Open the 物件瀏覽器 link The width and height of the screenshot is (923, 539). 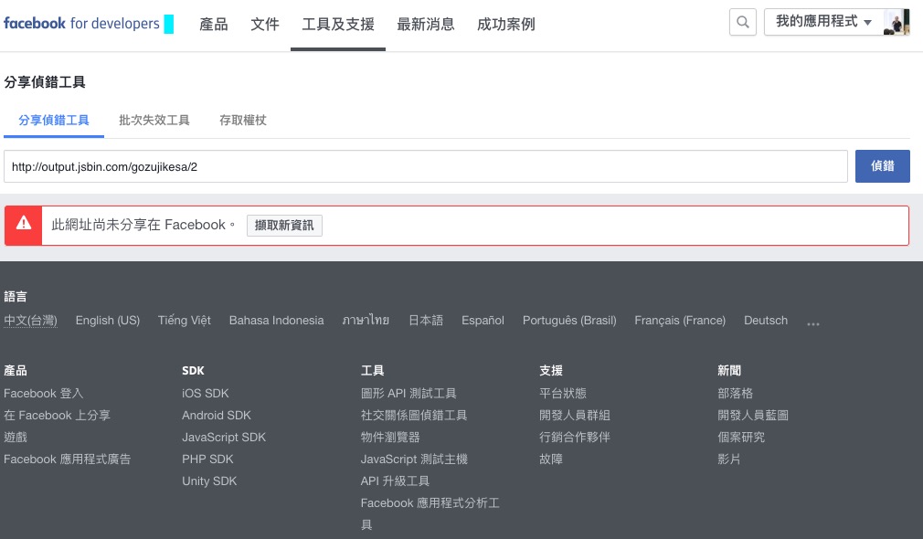[x=390, y=438]
